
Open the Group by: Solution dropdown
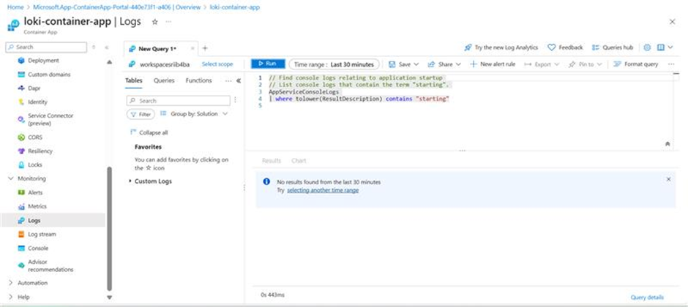[x=194, y=114]
